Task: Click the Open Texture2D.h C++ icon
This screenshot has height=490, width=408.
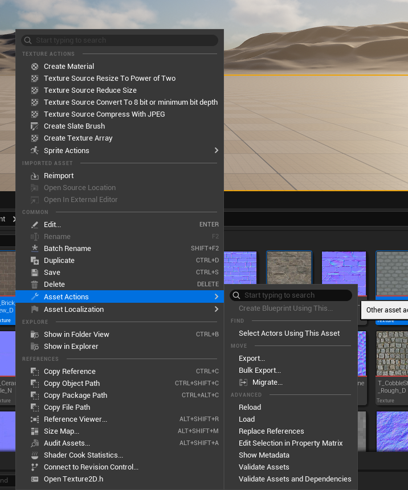Action: (35, 479)
